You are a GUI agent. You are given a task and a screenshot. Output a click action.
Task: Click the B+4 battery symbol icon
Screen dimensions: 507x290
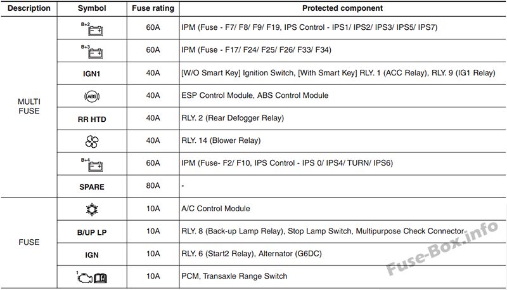(92, 164)
